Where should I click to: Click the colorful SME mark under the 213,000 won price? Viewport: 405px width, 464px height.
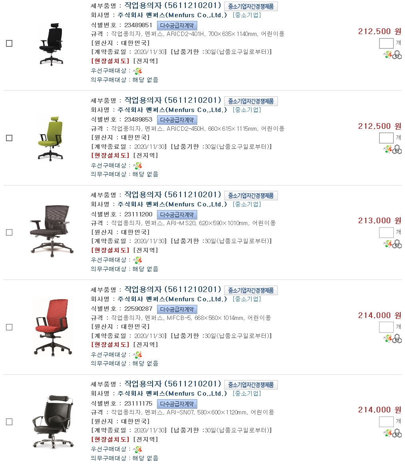tap(387, 244)
